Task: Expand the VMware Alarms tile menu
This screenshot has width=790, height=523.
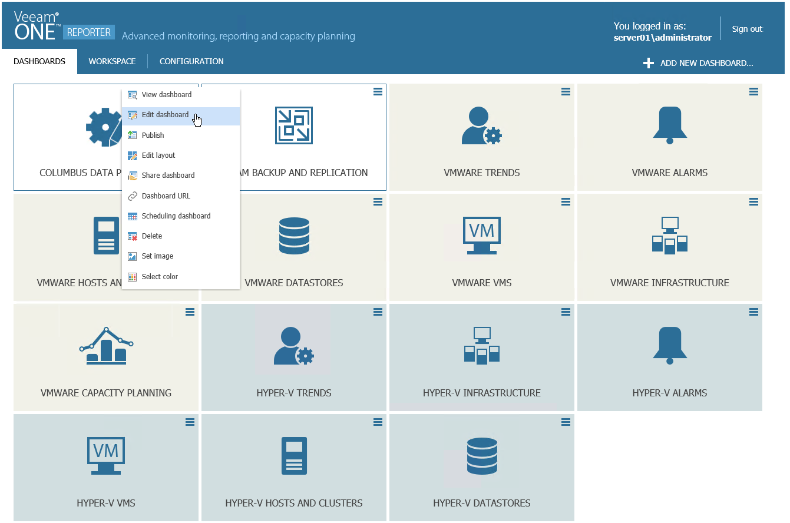Action: coord(753,91)
